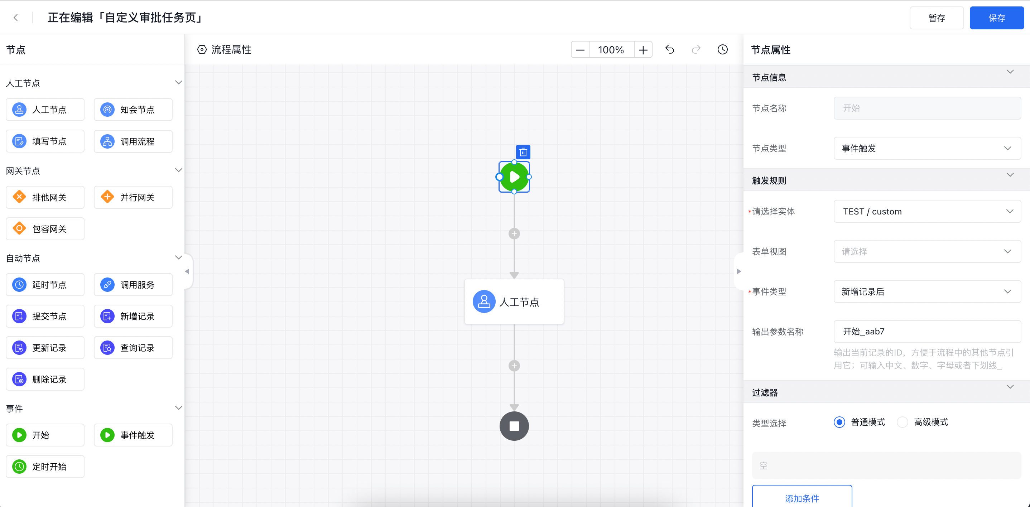Select 普通模式 radio option
This screenshot has width=1030, height=507.
[860, 422]
